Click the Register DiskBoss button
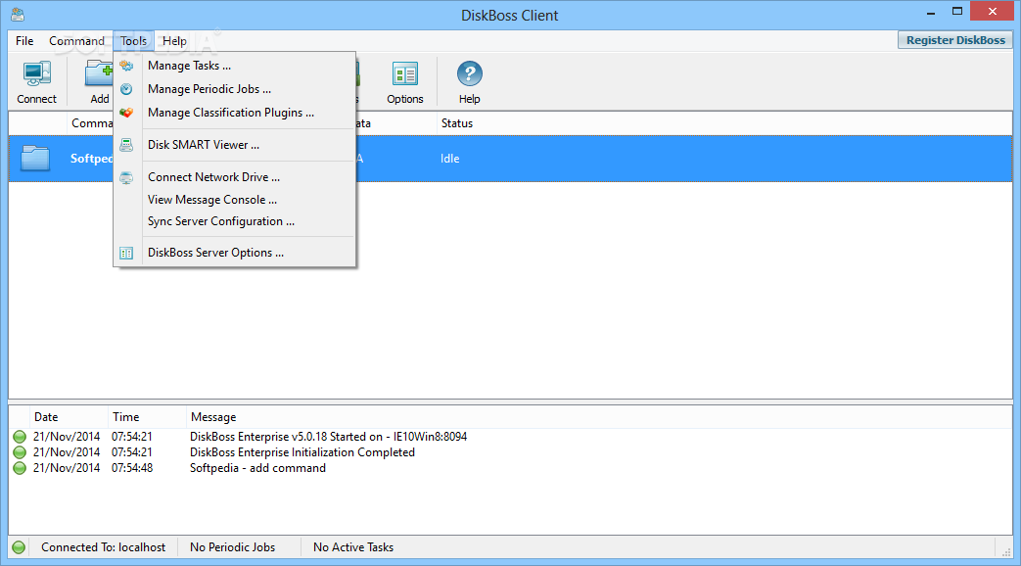 click(955, 40)
